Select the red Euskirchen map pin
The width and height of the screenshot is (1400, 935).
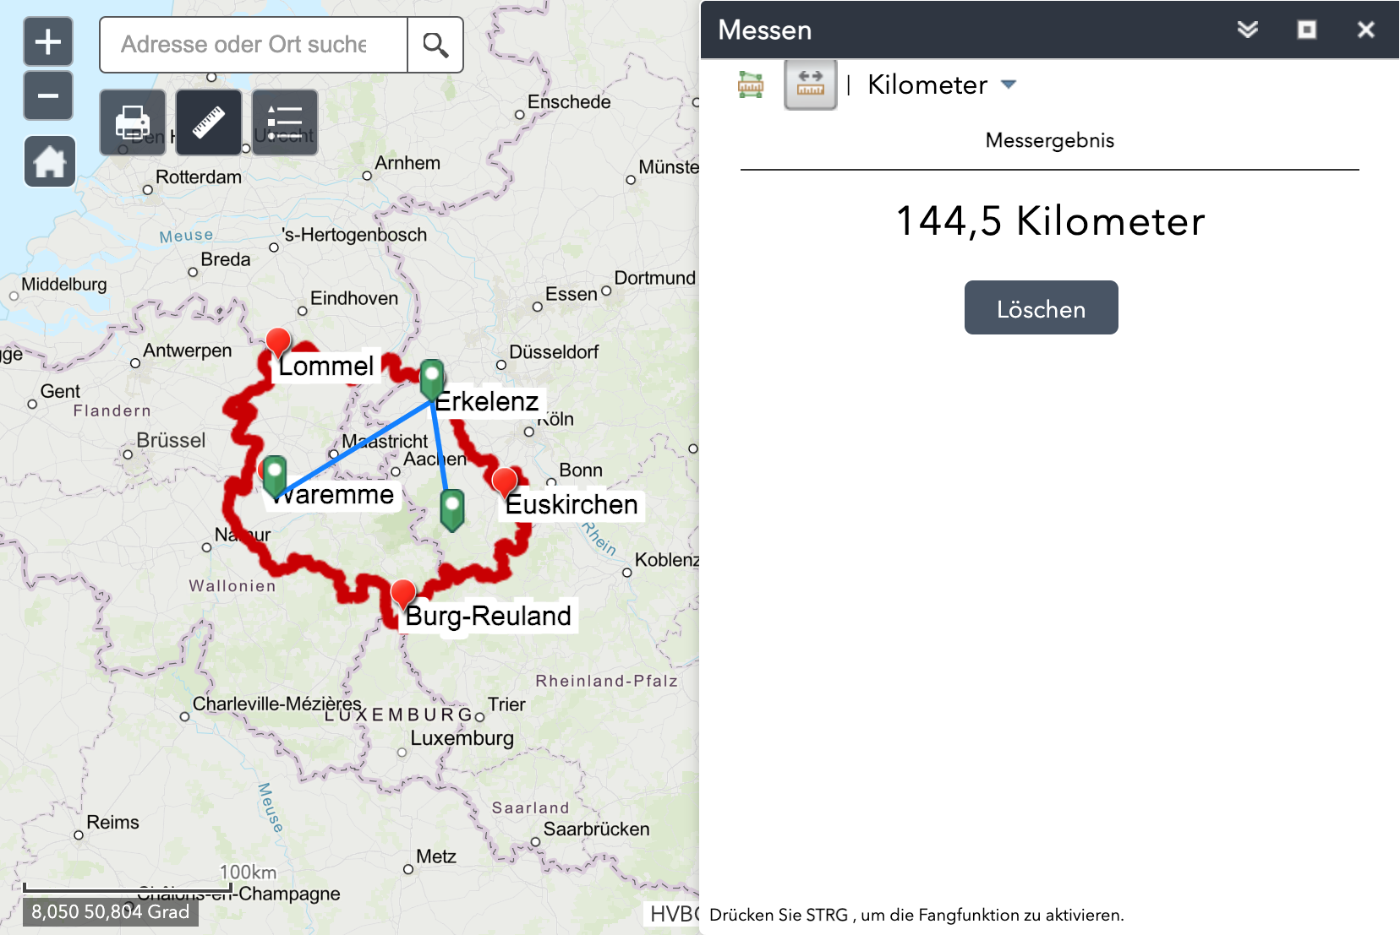(x=505, y=481)
